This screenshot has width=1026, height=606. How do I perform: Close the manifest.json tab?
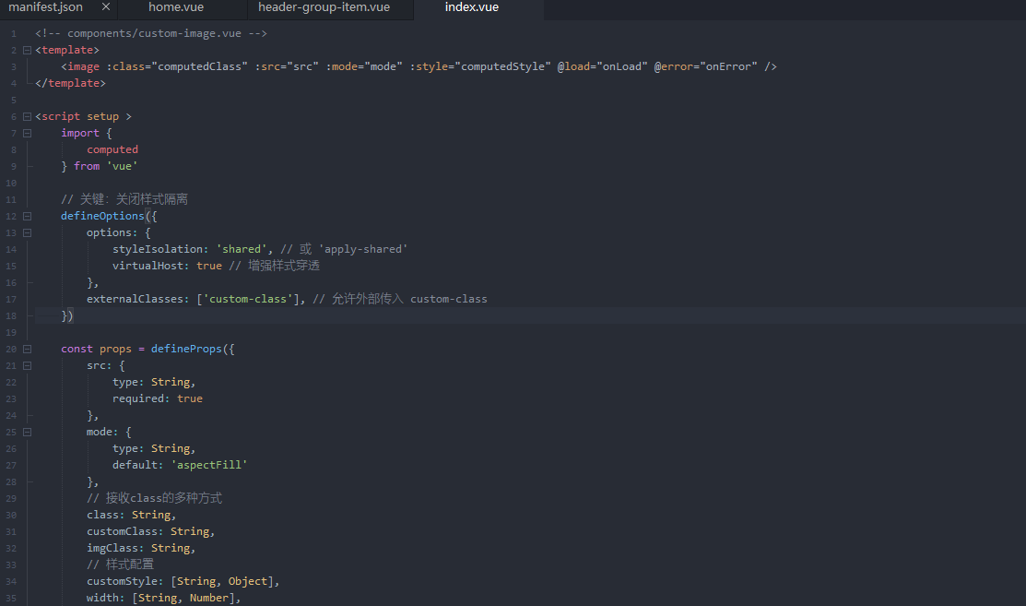click(106, 7)
